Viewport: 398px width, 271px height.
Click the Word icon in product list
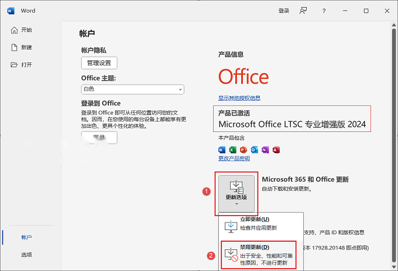(x=222, y=150)
